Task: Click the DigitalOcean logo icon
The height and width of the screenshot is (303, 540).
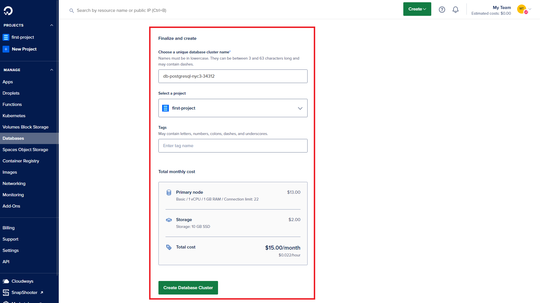Action: 8,11
